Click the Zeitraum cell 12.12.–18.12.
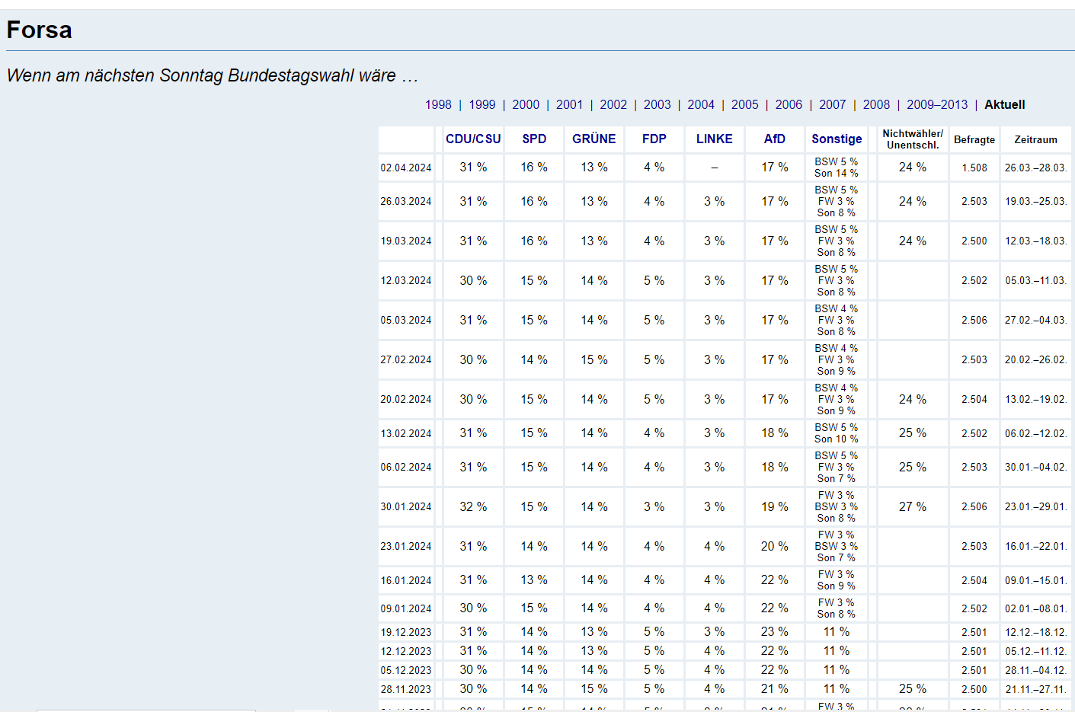Image resolution: width=1075 pixels, height=712 pixels. tap(1035, 632)
